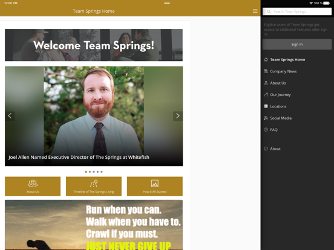
Task: Click the Locations grid icon
Action: (x=266, y=106)
